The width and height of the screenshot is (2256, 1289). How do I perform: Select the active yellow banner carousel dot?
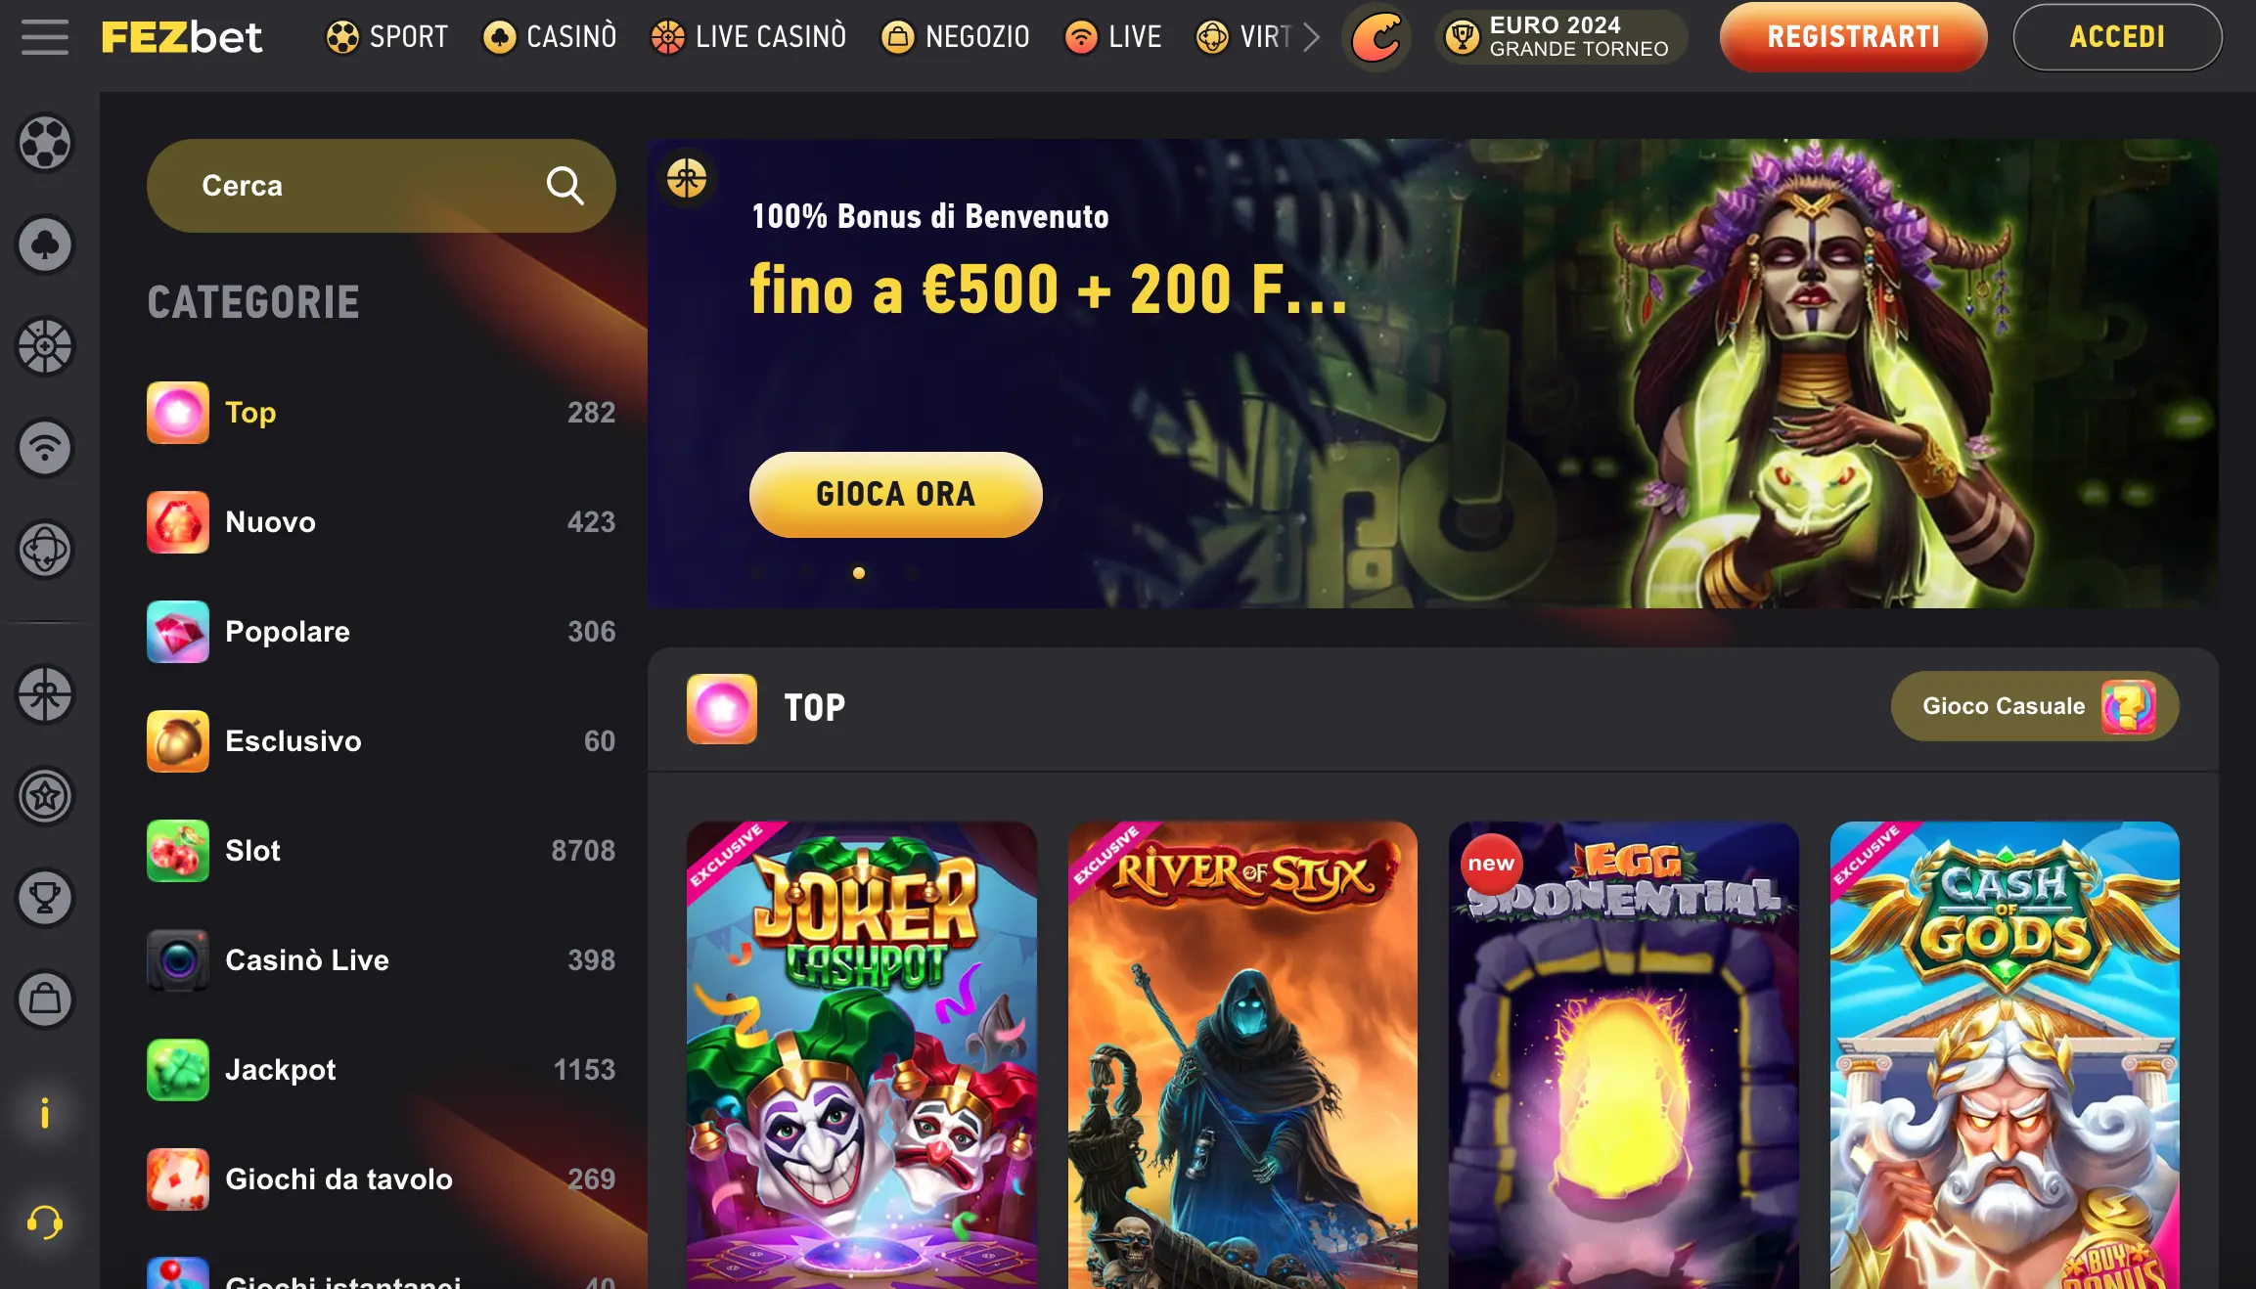point(859,573)
